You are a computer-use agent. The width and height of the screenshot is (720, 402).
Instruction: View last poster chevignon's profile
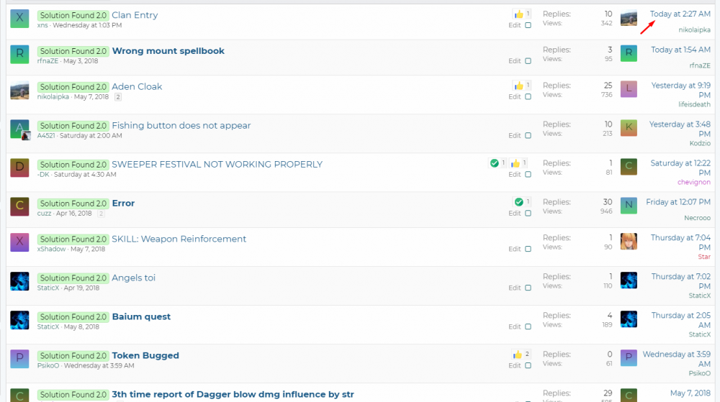(693, 183)
